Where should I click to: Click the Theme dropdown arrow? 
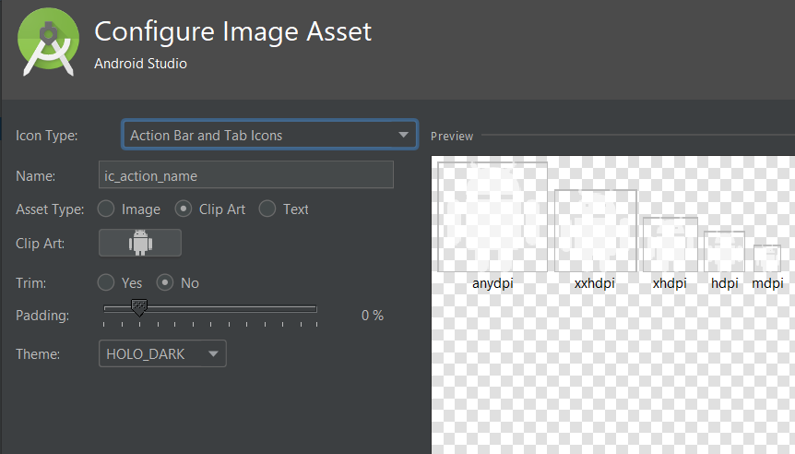[213, 353]
